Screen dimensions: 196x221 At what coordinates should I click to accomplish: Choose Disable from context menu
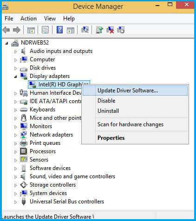coord(135,101)
